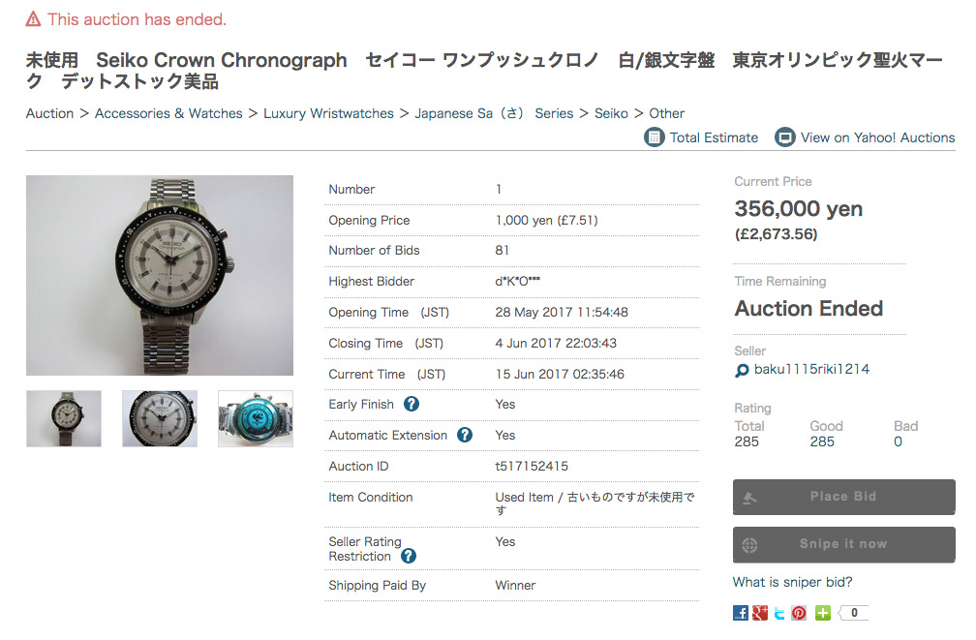
Task: Navigate to Luxury Wristwatches breadcrumb
Action: (x=328, y=113)
